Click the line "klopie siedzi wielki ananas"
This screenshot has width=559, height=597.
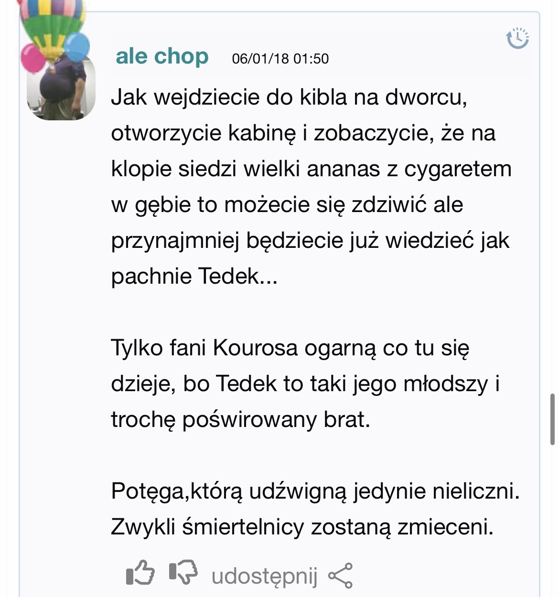click(311, 169)
